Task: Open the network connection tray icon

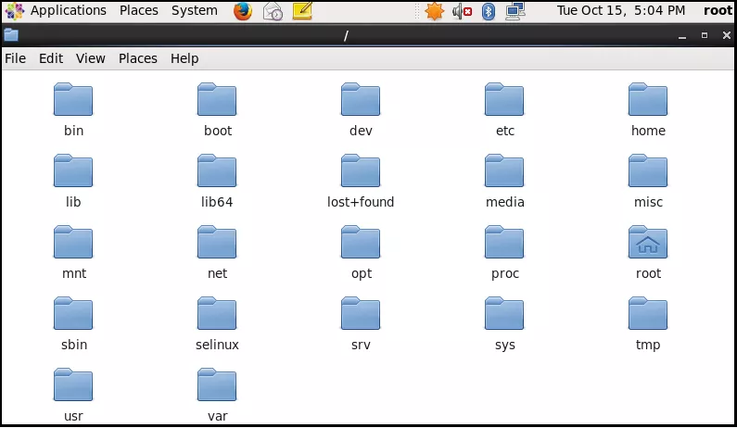Action: tap(515, 11)
